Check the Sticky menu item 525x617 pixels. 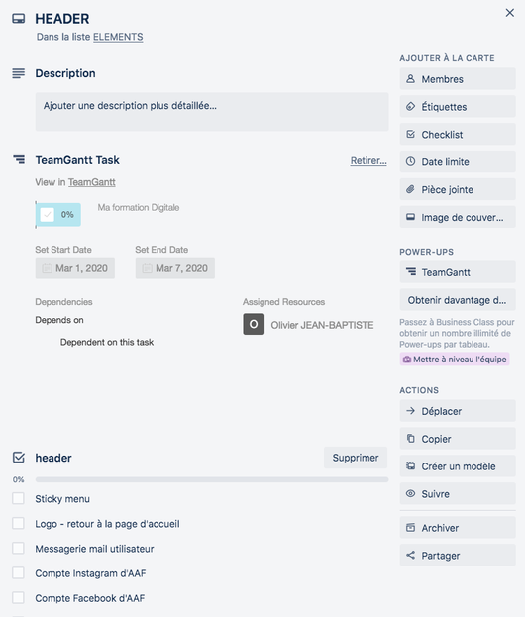[x=18, y=498]
